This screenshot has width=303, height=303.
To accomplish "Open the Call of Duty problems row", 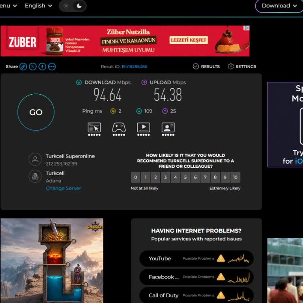I will (x=196, y=295).
